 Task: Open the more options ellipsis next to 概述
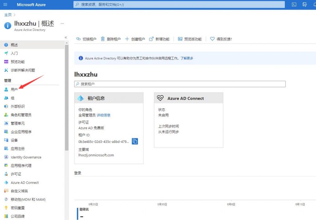tap(62, 23)
